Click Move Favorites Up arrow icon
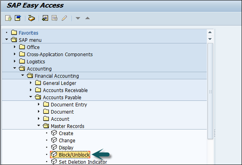The image size is (242, 165). [x=88, y=18]
